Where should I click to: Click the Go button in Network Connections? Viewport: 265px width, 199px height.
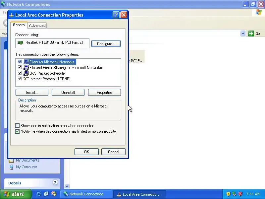point(254,33)
